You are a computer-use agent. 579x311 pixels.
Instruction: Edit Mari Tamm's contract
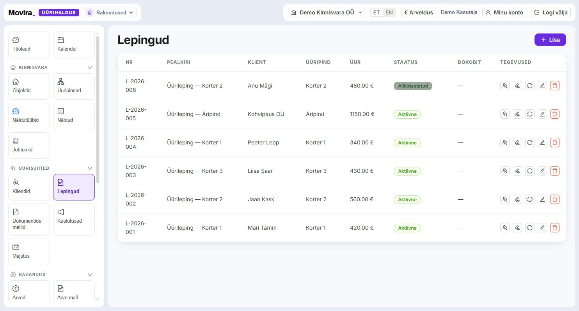pos(542,228)
